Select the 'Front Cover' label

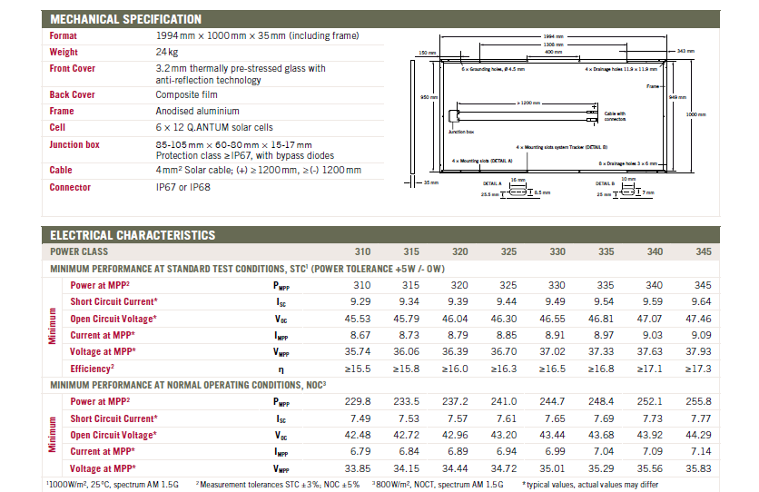[72, 69]
